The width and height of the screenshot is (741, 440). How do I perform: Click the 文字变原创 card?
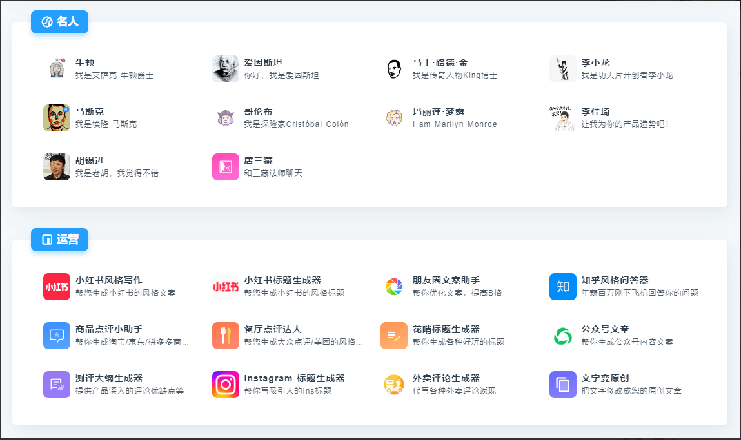[x=562, y=385]
